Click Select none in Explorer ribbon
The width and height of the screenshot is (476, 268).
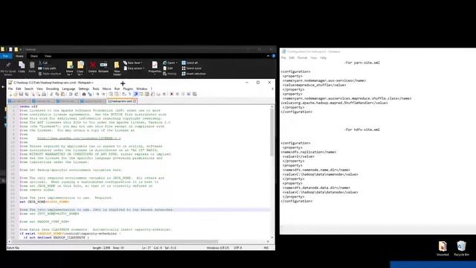191,68
